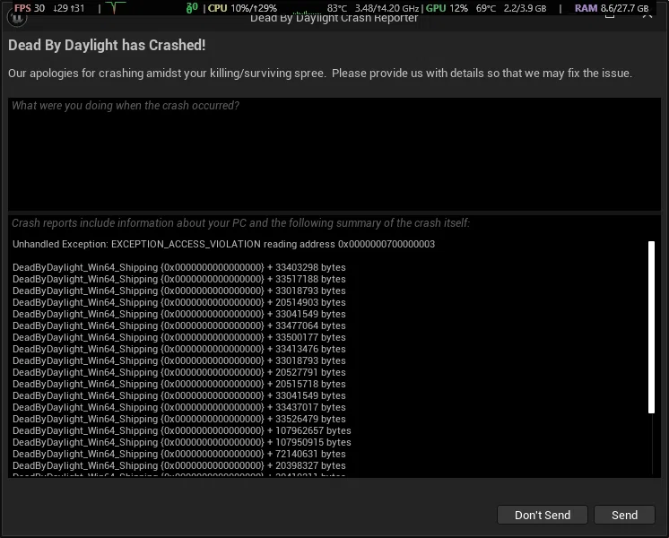This screenshot has width=669, height=538.
Task: Click the "Crash reports include information" notice text
Action: point(240,223)
